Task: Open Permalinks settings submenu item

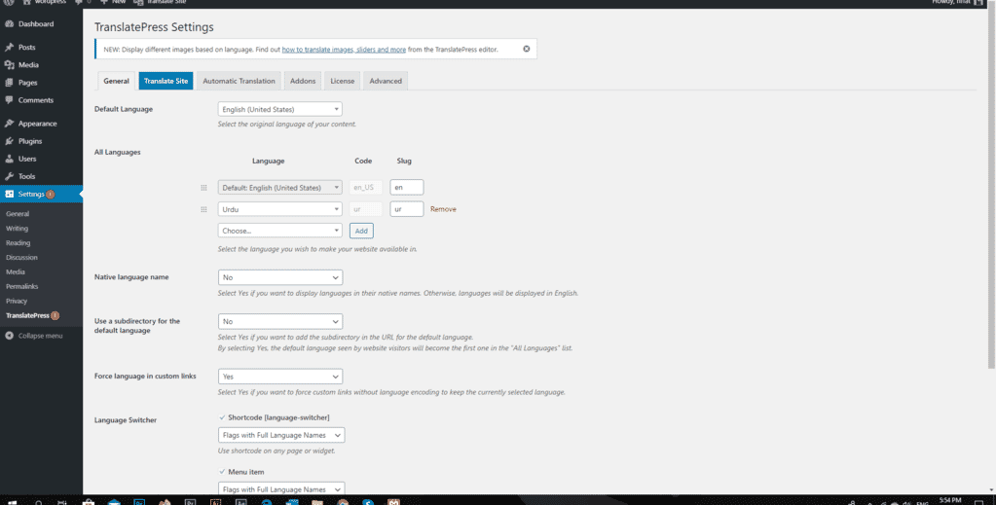Action: pyautogui.click(x=22, y=286)
